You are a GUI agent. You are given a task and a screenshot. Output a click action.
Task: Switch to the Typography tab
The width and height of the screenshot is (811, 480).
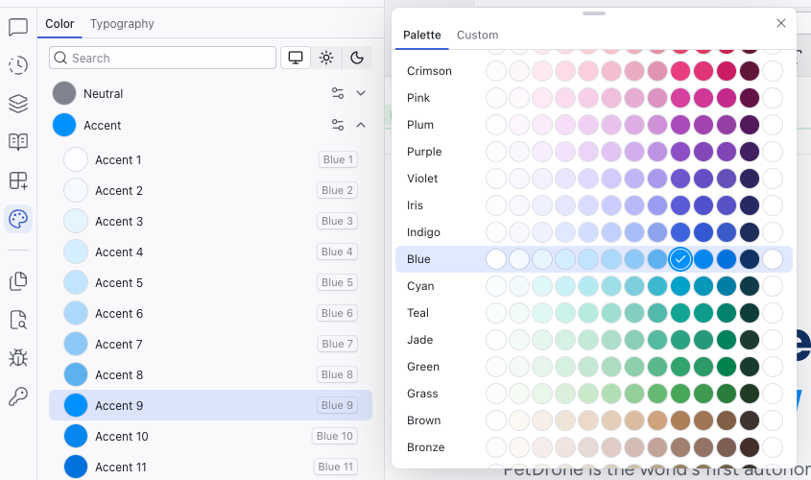[x=122, y=24]
